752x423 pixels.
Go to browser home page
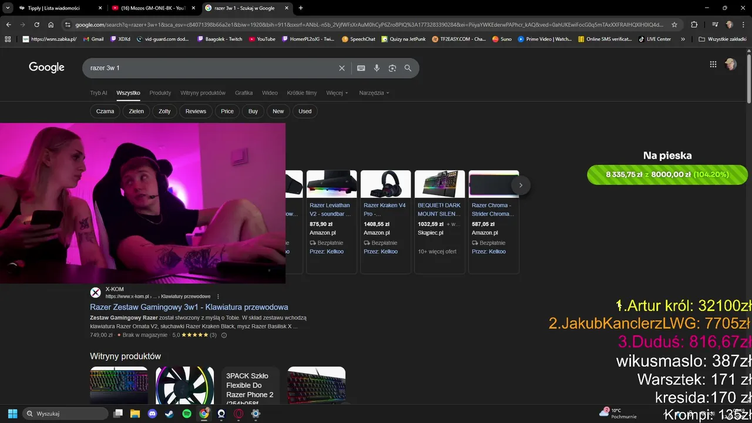click(x=51, y=25)
